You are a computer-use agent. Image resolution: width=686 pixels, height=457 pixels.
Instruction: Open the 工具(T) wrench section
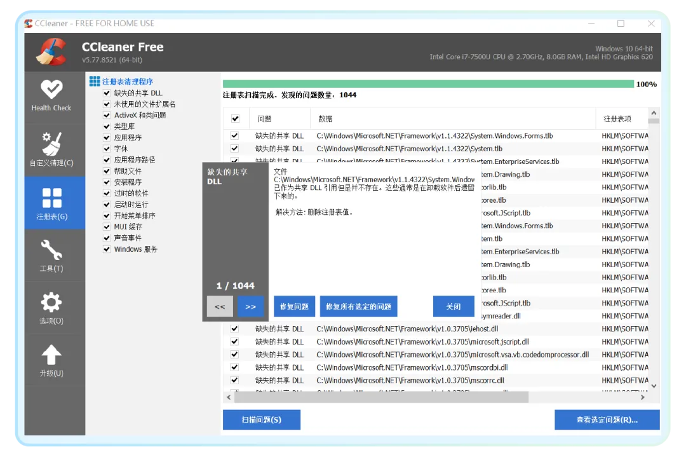tap(51, 256)
